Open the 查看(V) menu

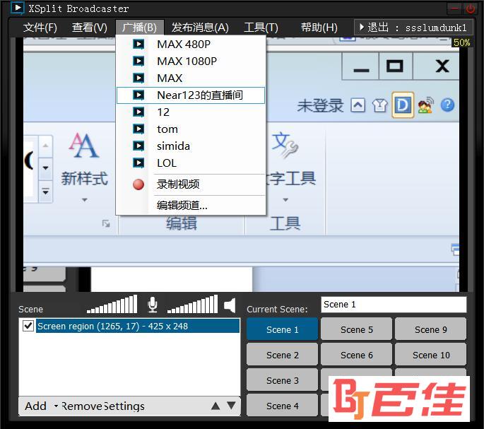click(x=90, y=28)
